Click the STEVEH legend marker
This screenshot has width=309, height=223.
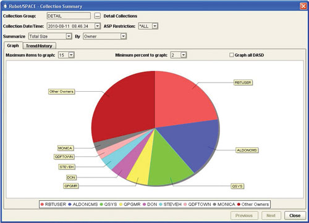tap(161, 205)
